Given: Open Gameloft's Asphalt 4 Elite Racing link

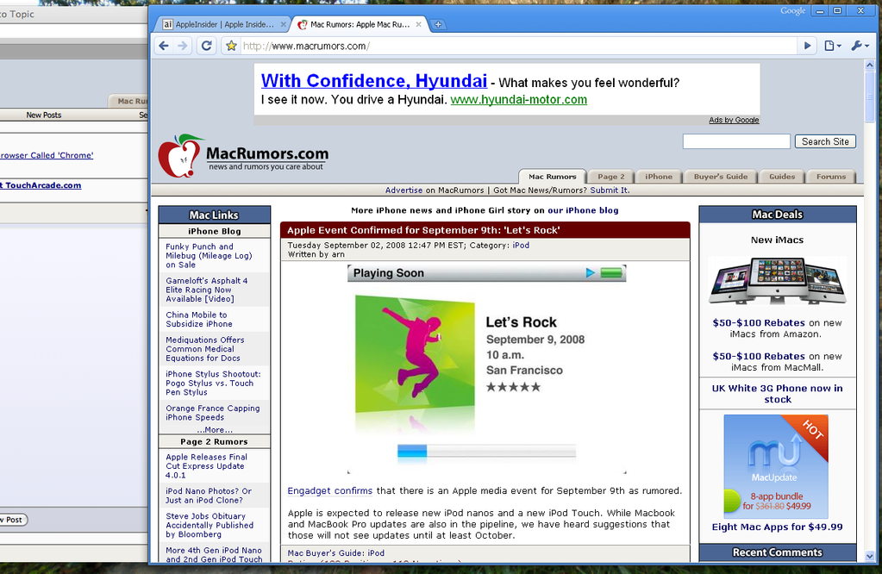Looking at the screenshot, I should click(x=206, y=290).
